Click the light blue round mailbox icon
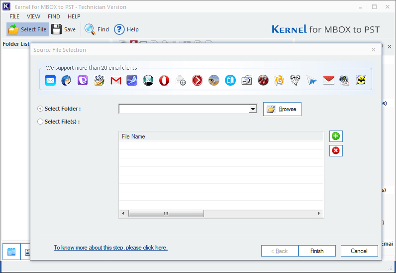Image resolution: width=396 pixels, height=273 pixels. 230,81
